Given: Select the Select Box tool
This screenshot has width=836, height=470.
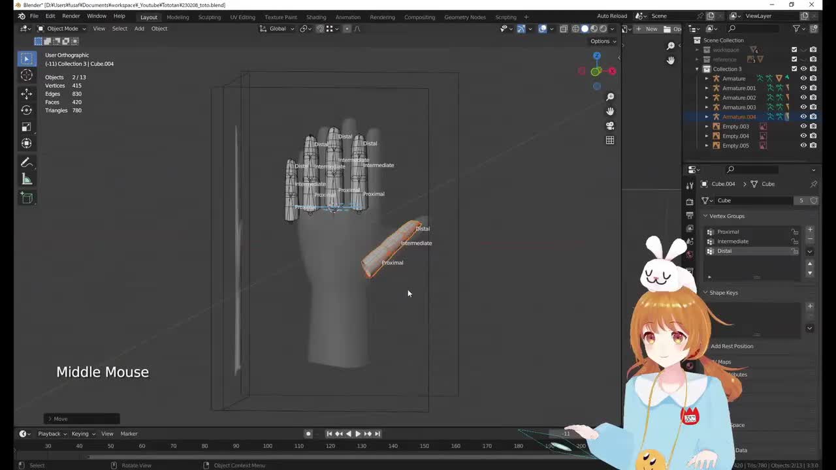Looking at the screenshot, I should tap(27, 59).
